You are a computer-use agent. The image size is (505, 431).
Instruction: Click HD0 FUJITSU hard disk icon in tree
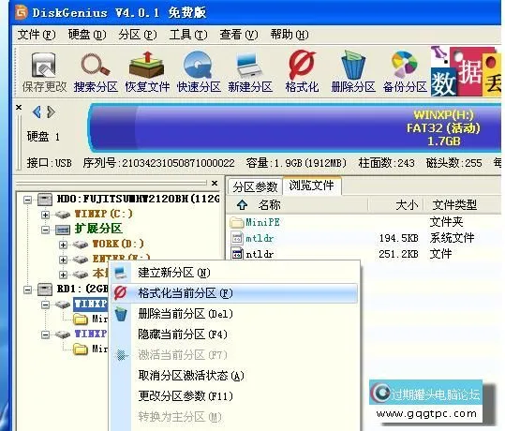[45, 200]
